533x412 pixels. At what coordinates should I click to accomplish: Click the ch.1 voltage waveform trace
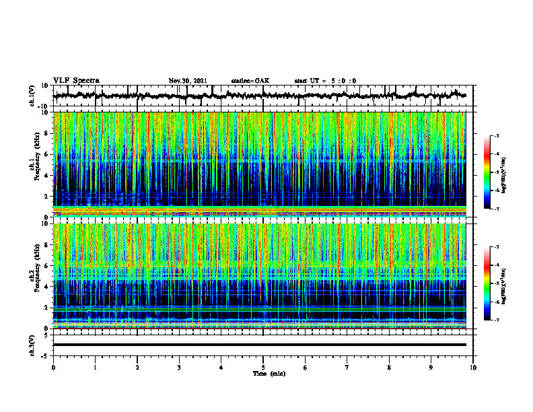coord(259,96)
